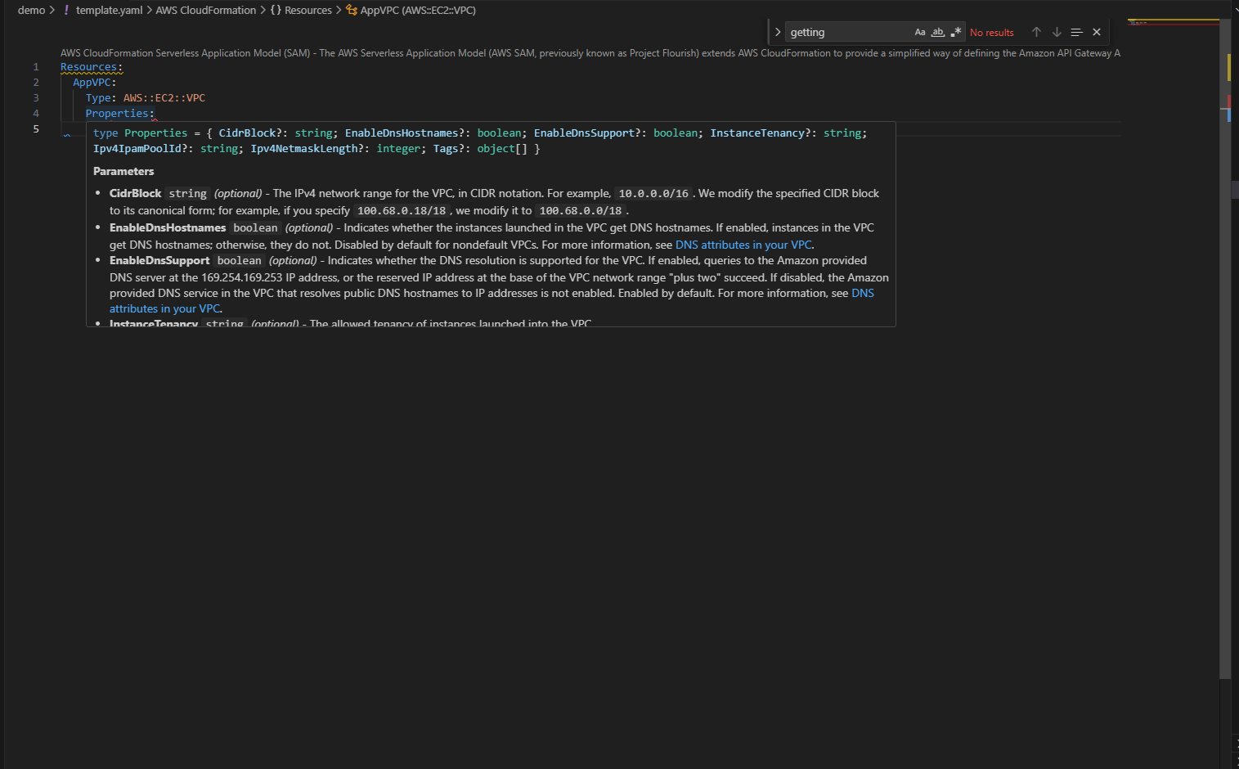Select demo in the breadcrumb bar
The width and height of the screenshot is (1239, 769).
31,10
